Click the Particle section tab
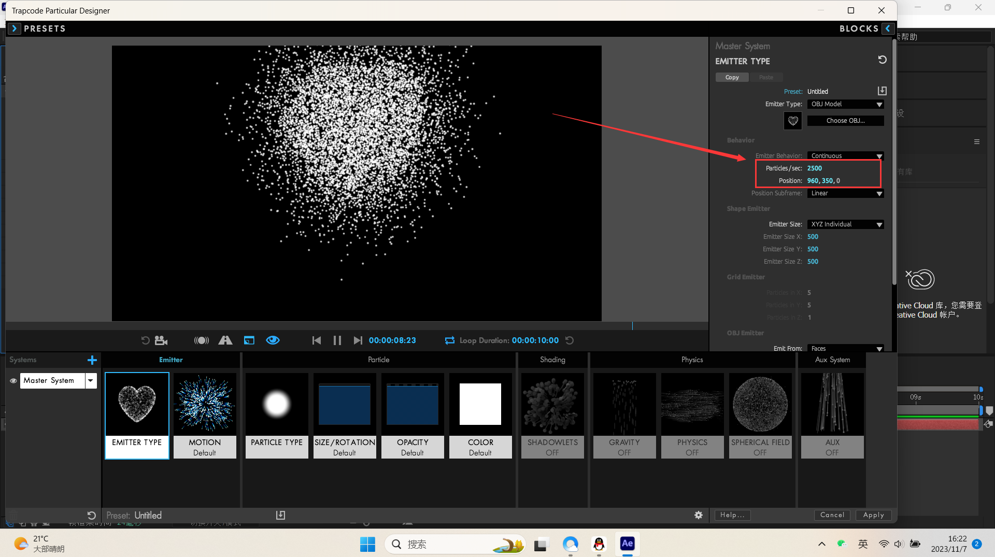Viewport: 995px width, 557px height. click(x=379, y=360)
